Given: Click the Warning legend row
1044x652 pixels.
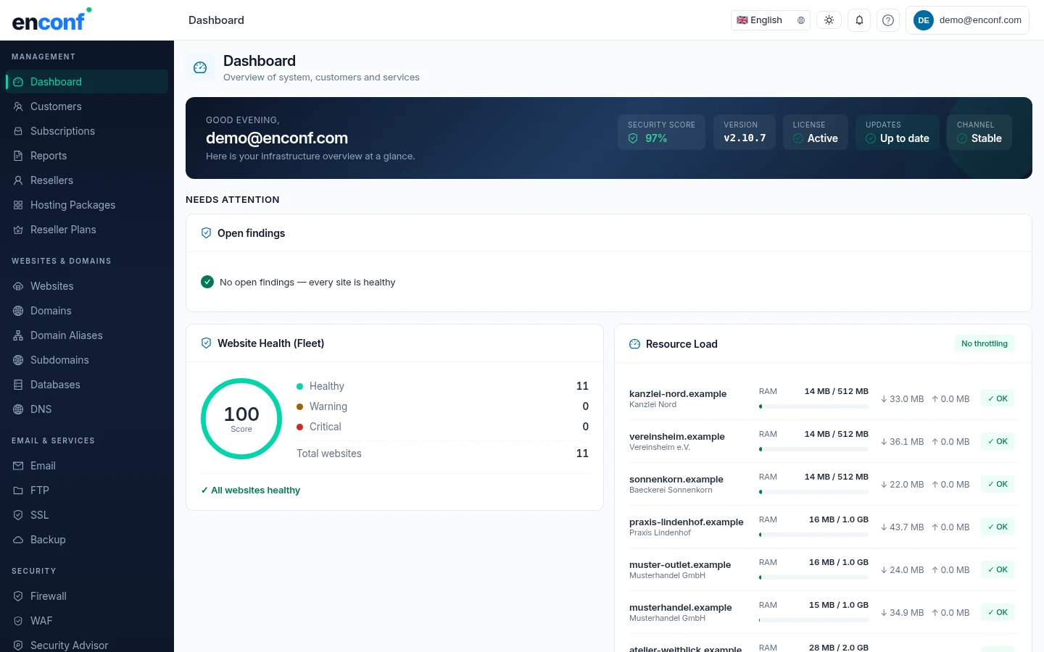Looking at the screenshot, I should tap(442, 406).
